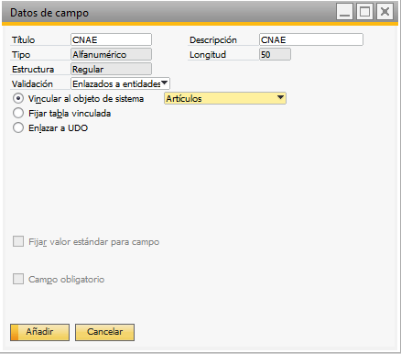Click the Estructura label

click(33, 70)
